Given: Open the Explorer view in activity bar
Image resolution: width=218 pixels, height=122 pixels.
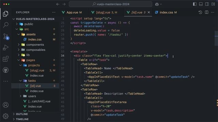Looking at the screenshot, I should tap(5, 14).
